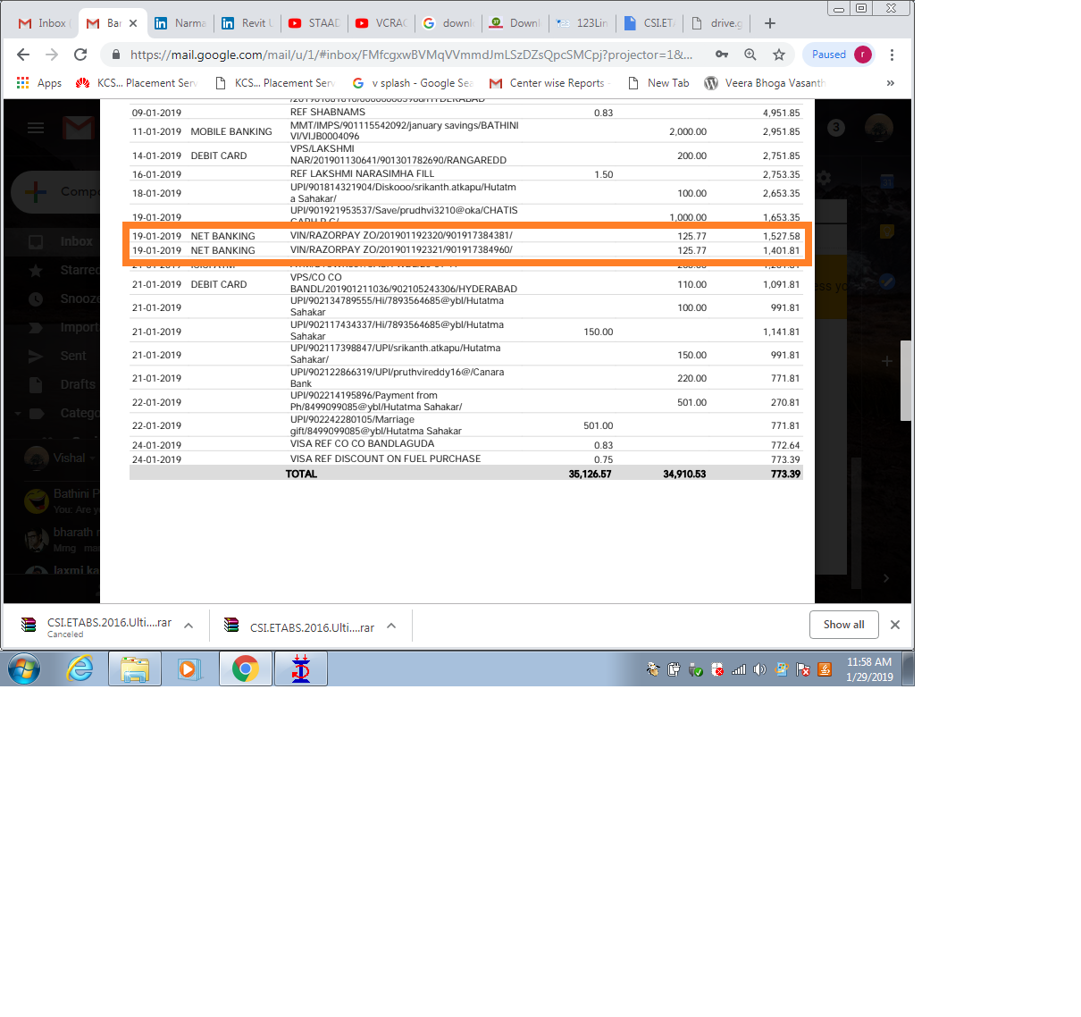This screenshot has width=1081, height=1017.
Task: Reload the page with the refresh icon
Action: (80, 55)
